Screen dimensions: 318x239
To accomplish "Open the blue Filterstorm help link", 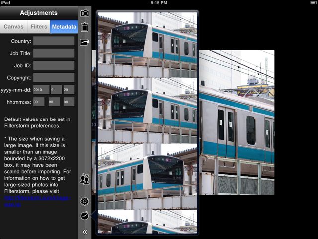I will 37,201.
